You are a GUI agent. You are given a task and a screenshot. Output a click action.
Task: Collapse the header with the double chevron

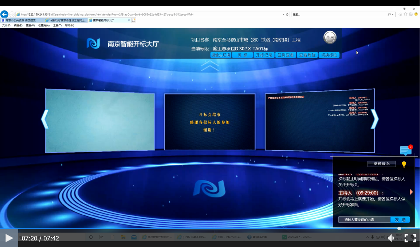210,66
